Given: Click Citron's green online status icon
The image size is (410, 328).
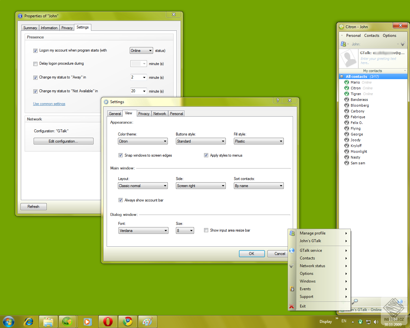Looking at the screenshot, I should tap(347, 88).
